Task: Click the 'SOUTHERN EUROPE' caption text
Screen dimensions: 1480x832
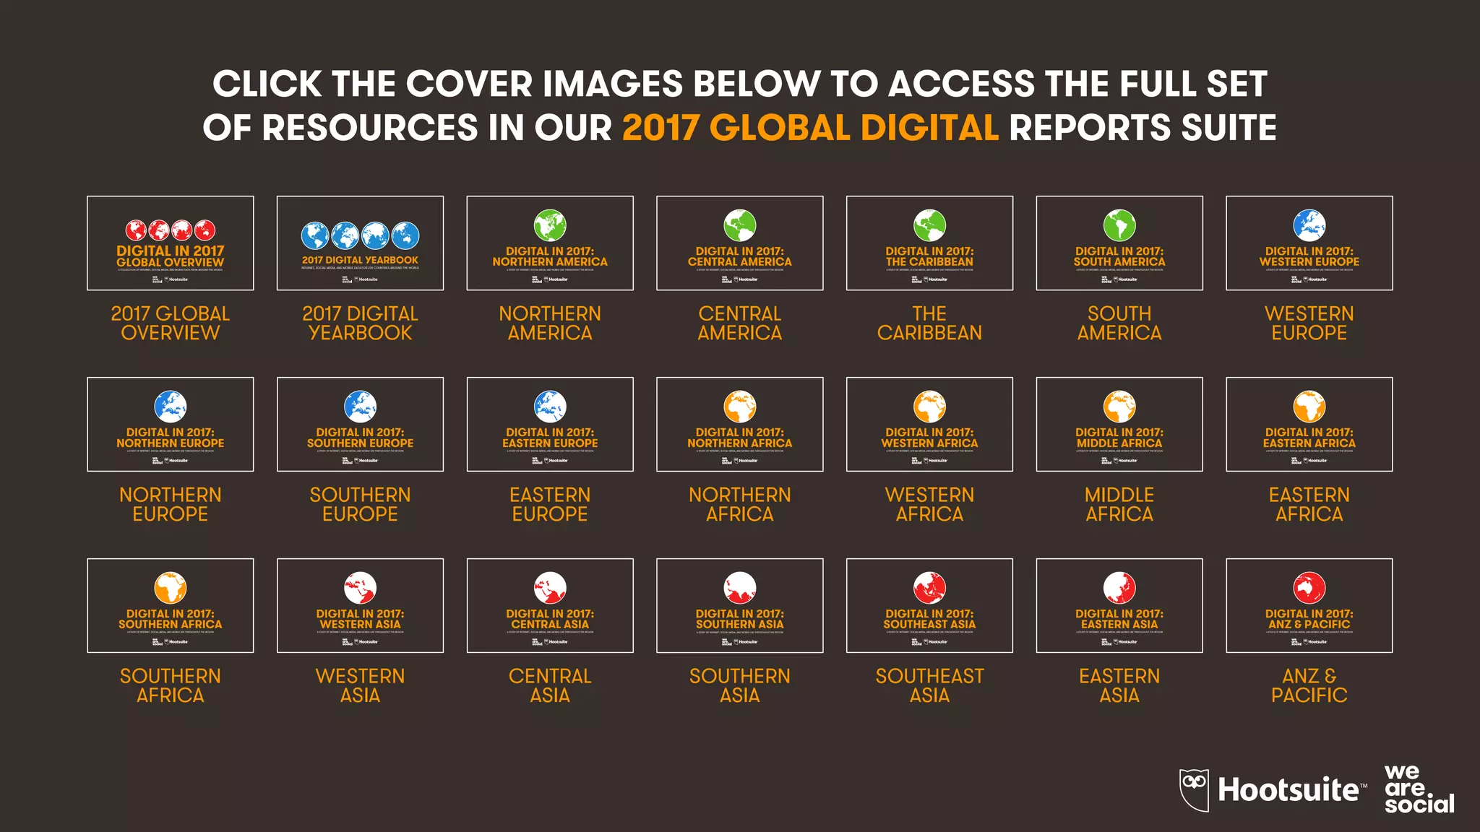Action: (361, 505)
